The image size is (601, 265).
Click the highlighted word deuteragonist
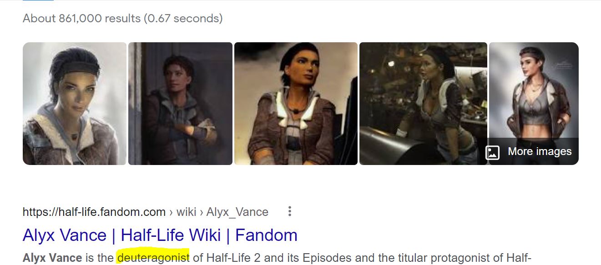point(153,258)
